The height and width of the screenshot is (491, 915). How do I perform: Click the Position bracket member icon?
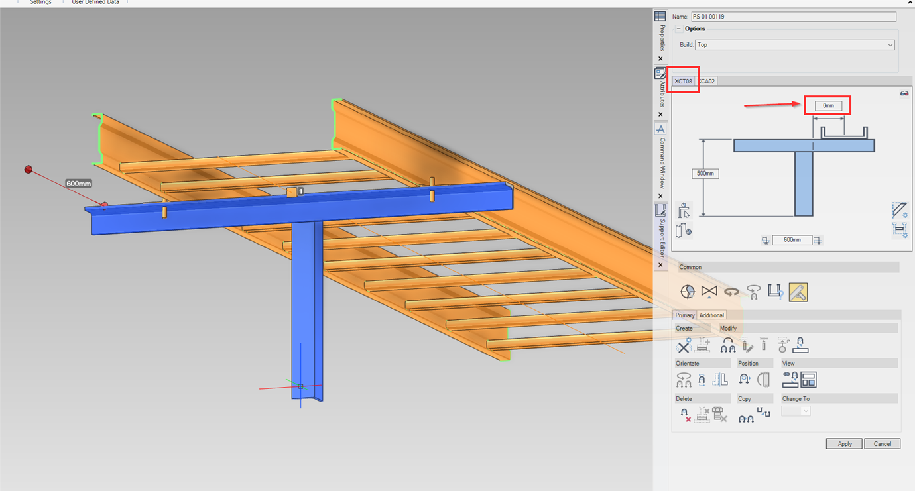764,380
